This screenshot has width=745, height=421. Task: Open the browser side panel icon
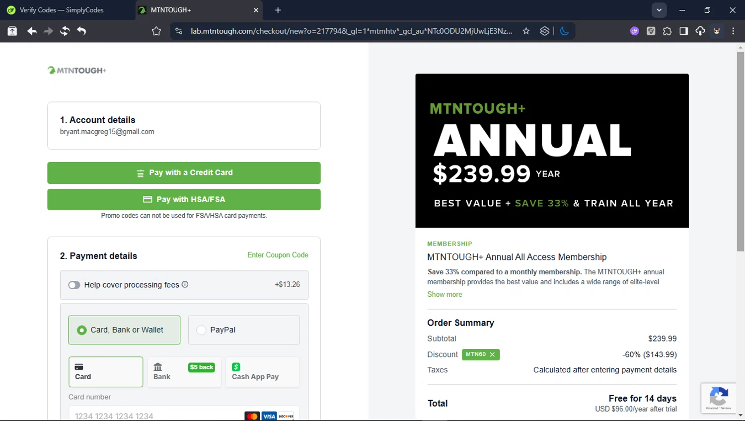(684, 31)
